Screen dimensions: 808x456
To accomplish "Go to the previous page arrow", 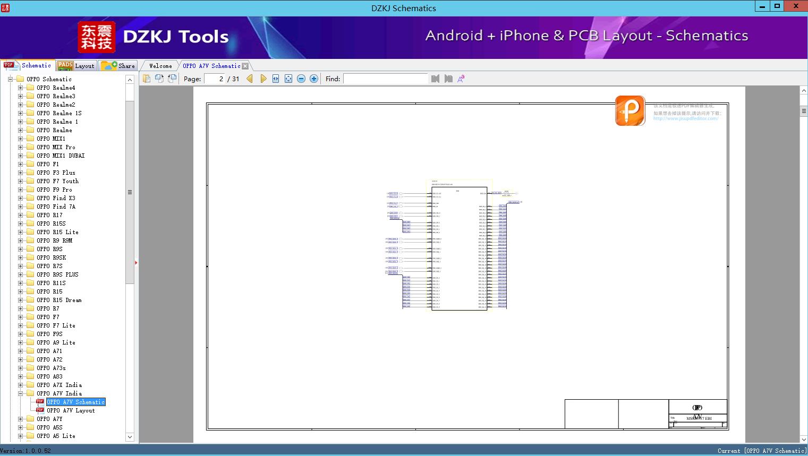I will [x=250, y=79].
